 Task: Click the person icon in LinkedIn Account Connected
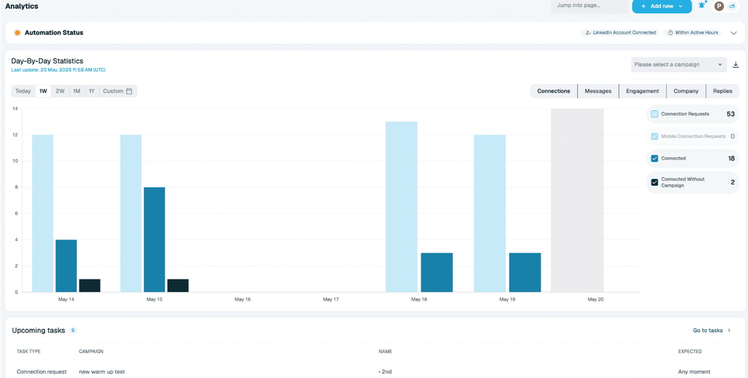589,33
